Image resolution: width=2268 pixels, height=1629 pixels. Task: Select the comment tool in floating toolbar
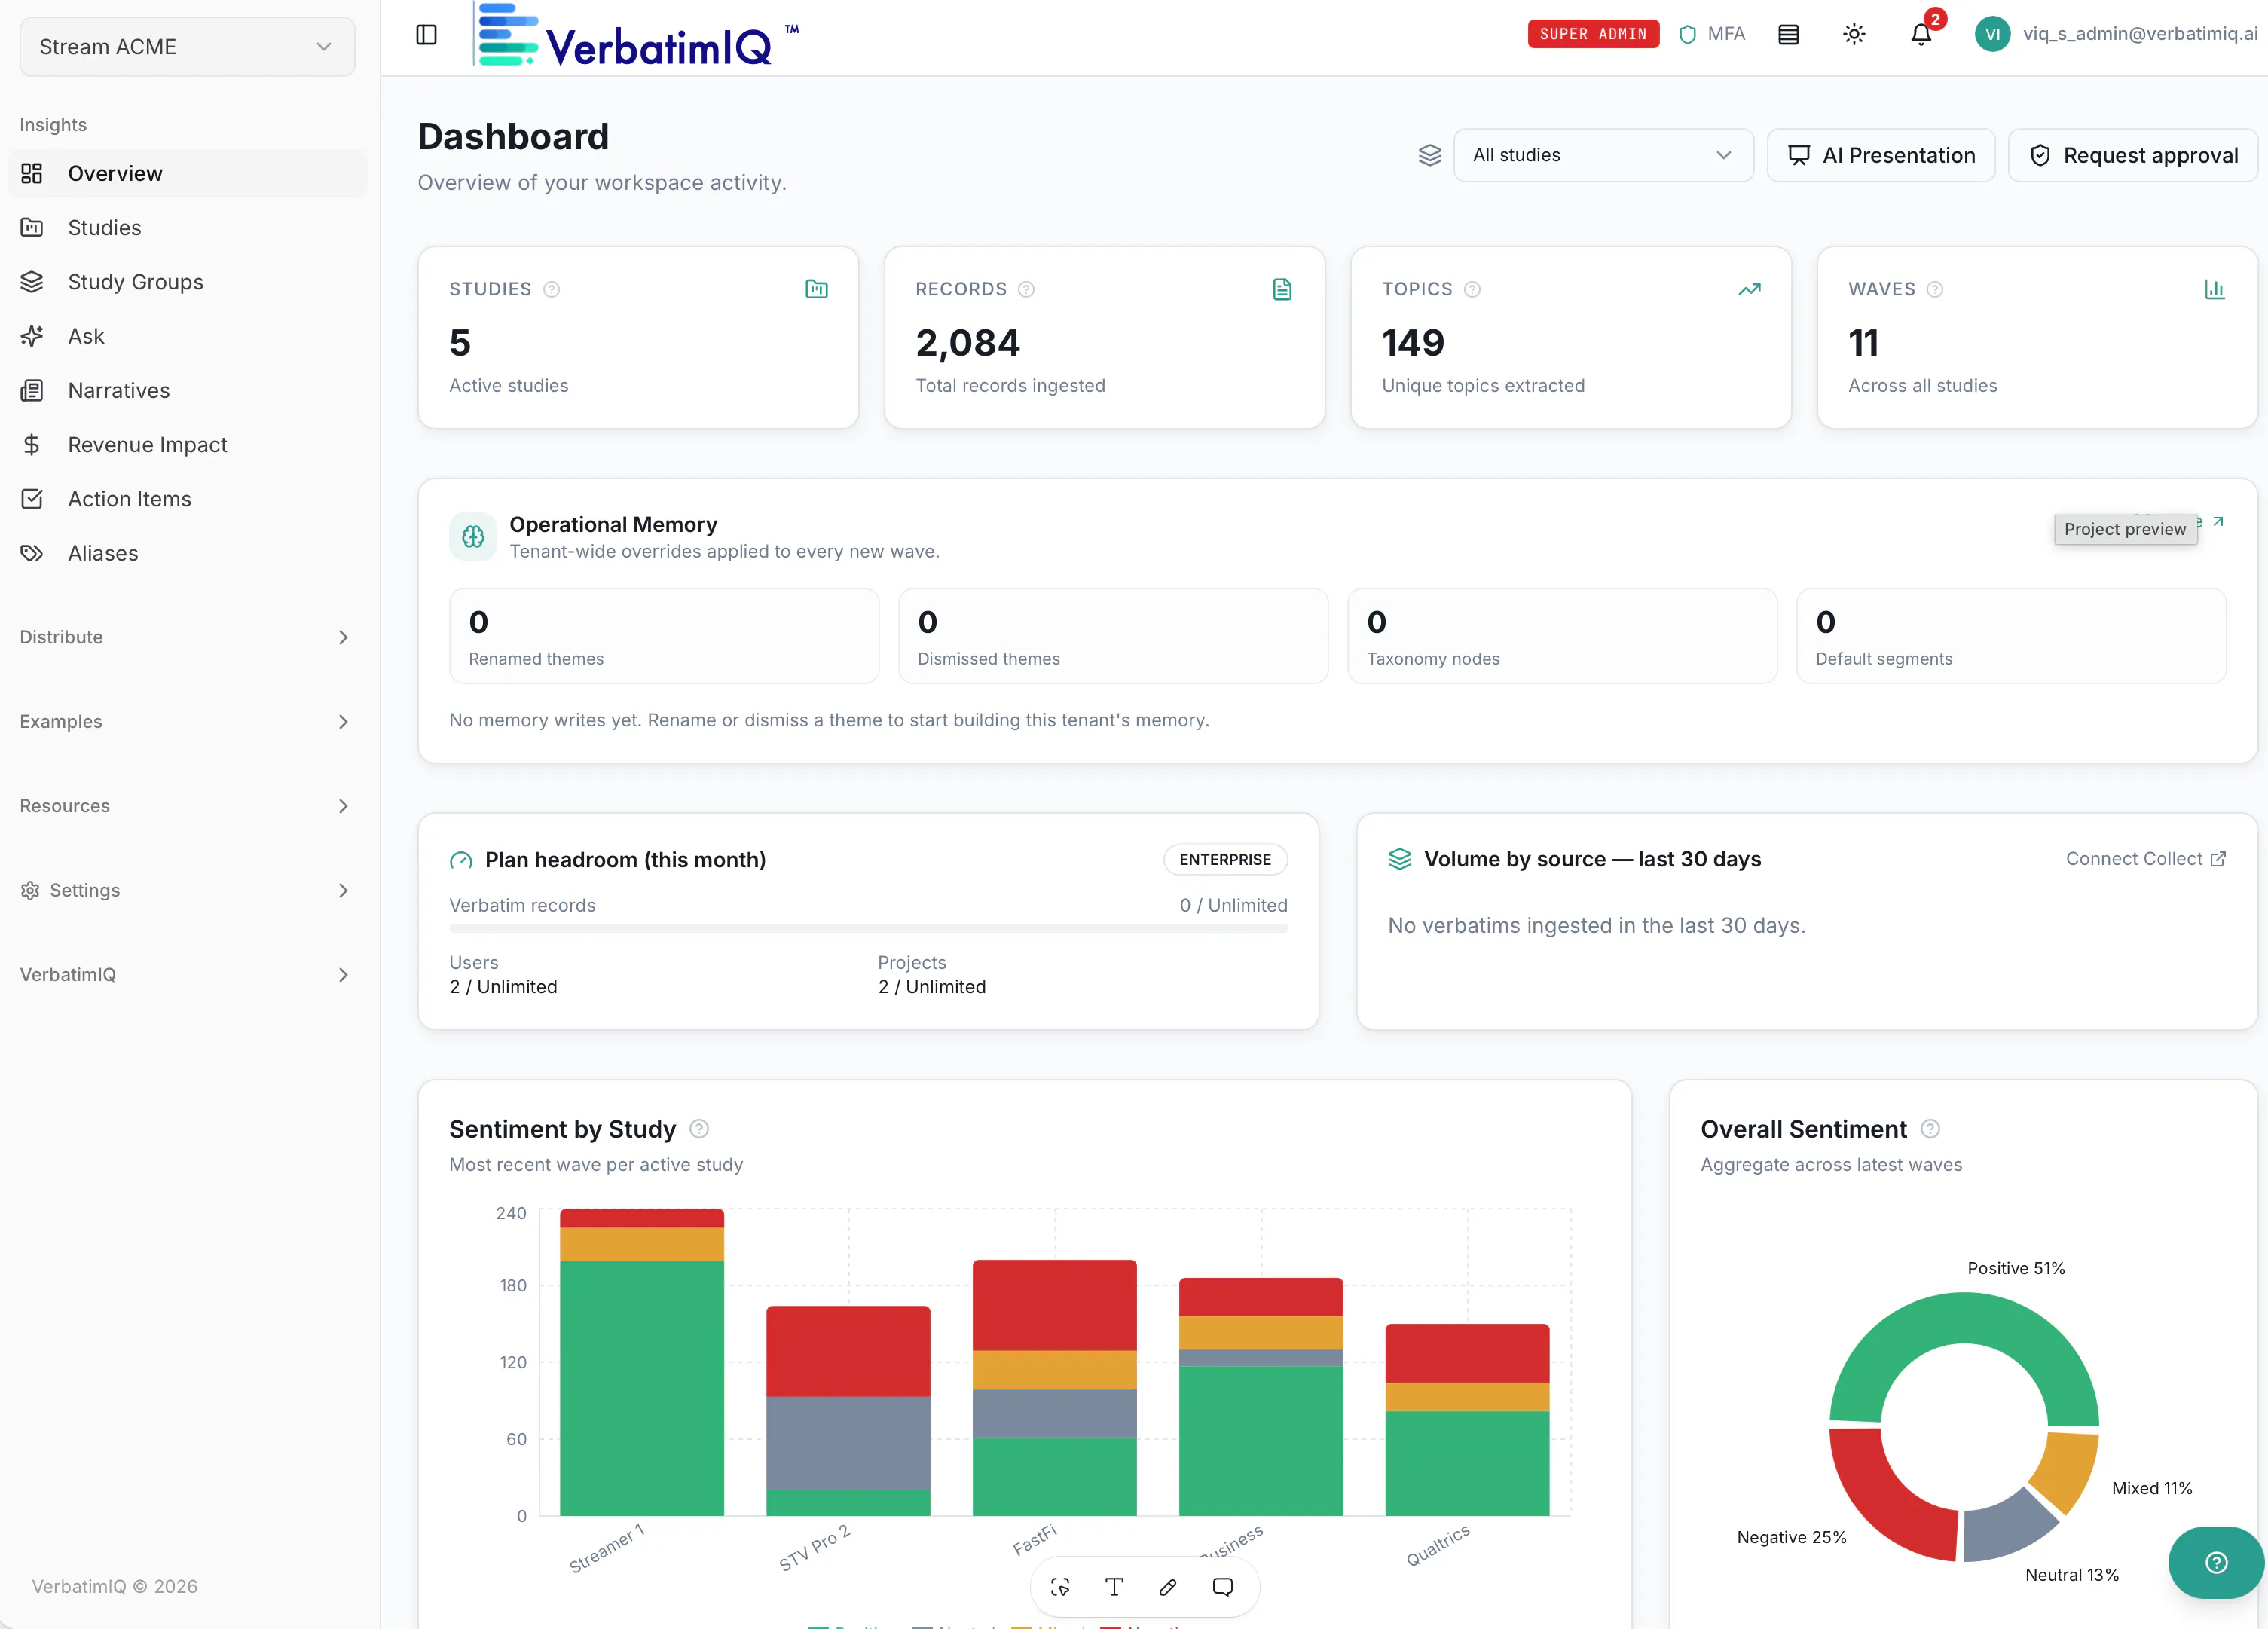[x=1223, y=1587]
